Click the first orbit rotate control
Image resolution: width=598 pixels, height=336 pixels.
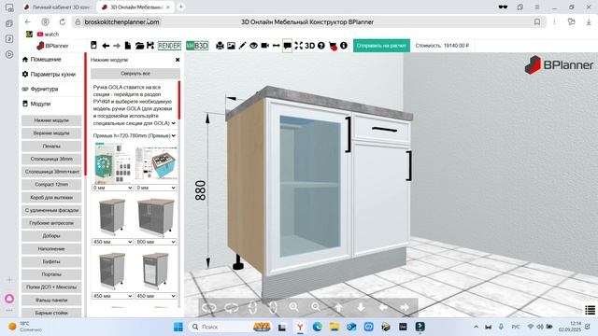pyautogui.click(x=209, y=307)
